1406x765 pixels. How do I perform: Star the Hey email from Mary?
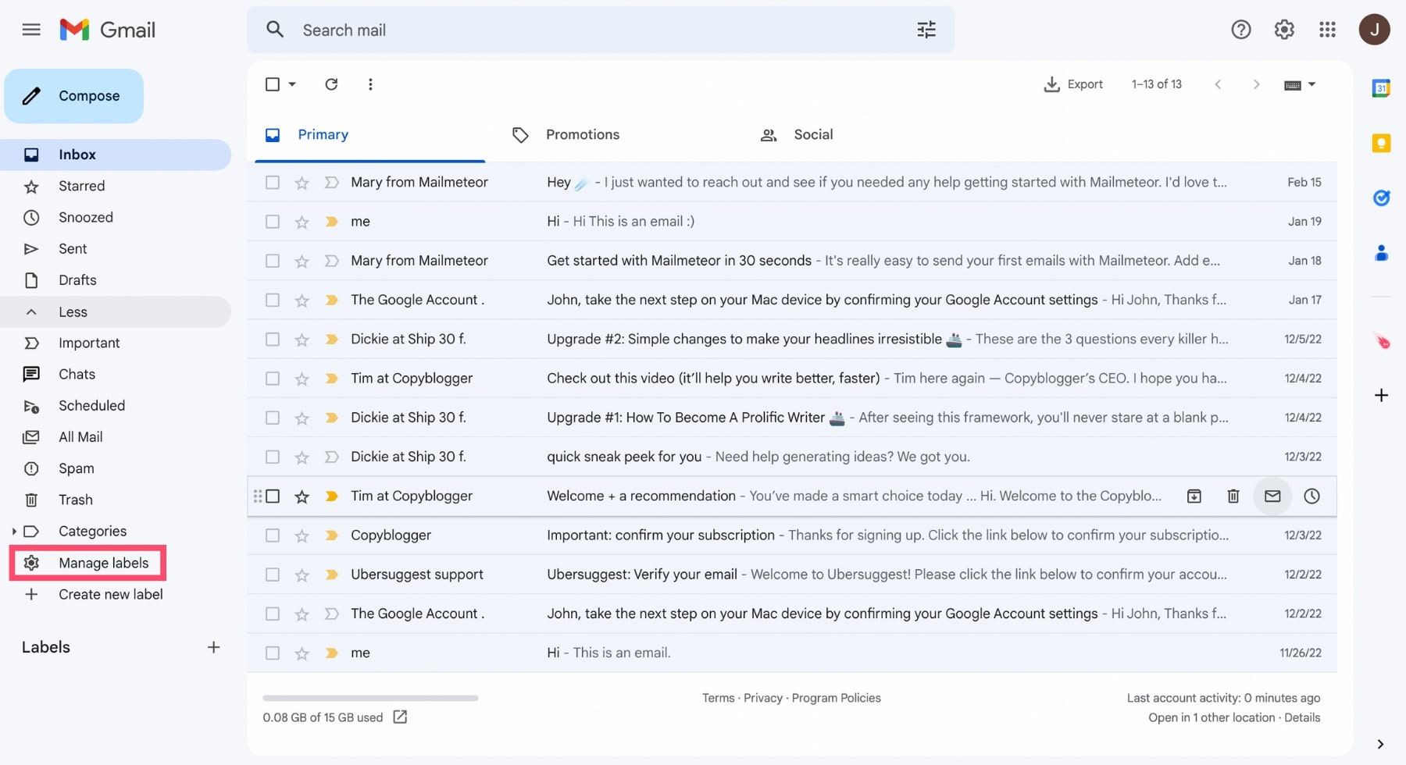302,183
